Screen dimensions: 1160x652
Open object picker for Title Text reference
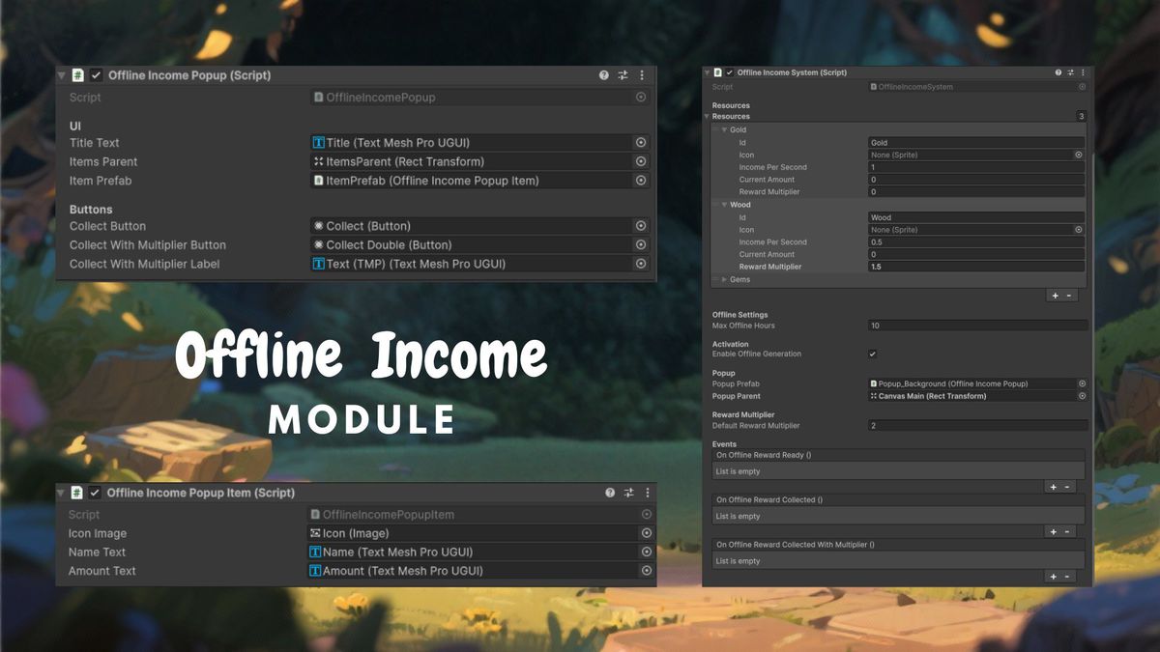pos(640,142)
